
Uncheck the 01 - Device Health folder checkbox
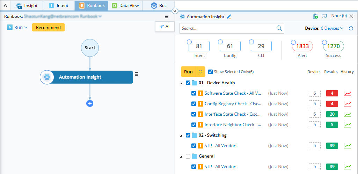pyautogui.click(x=188, y=83)
